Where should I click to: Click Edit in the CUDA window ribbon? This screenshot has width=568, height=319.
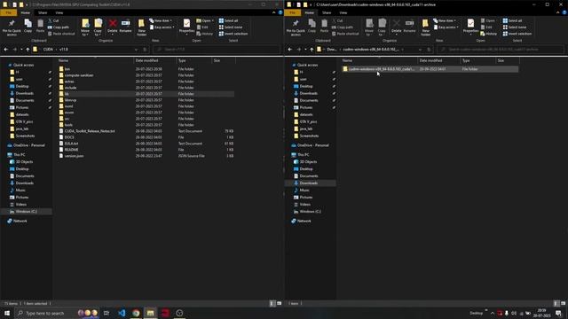(x=202, y=27)
